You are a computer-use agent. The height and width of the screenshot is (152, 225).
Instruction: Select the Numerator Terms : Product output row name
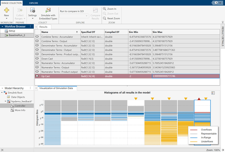[x=59, y=72]
